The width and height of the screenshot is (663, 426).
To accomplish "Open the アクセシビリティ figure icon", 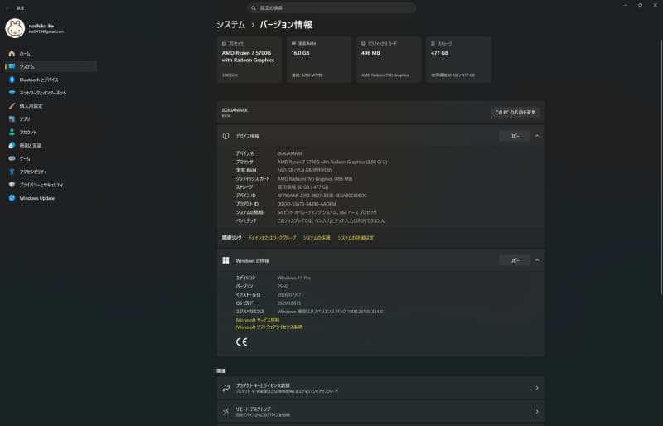I will (12, 172).
